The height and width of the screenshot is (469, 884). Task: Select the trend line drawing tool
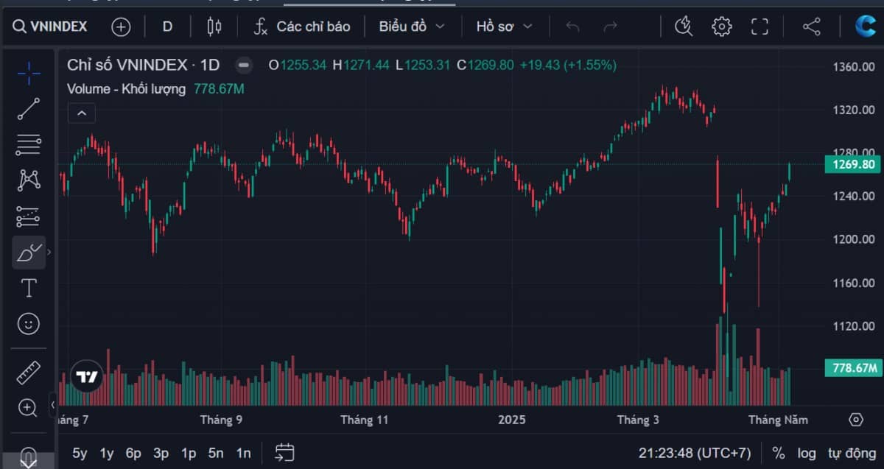point(29,109)
